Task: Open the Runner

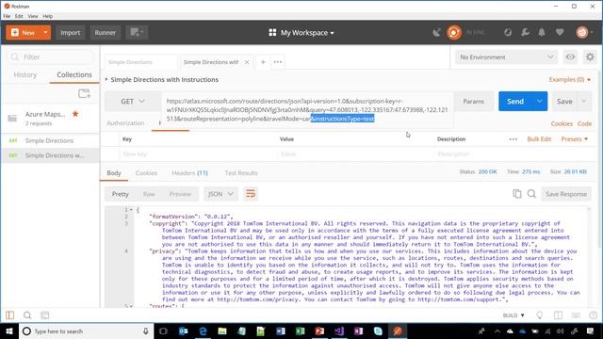Action: (105, 33)
